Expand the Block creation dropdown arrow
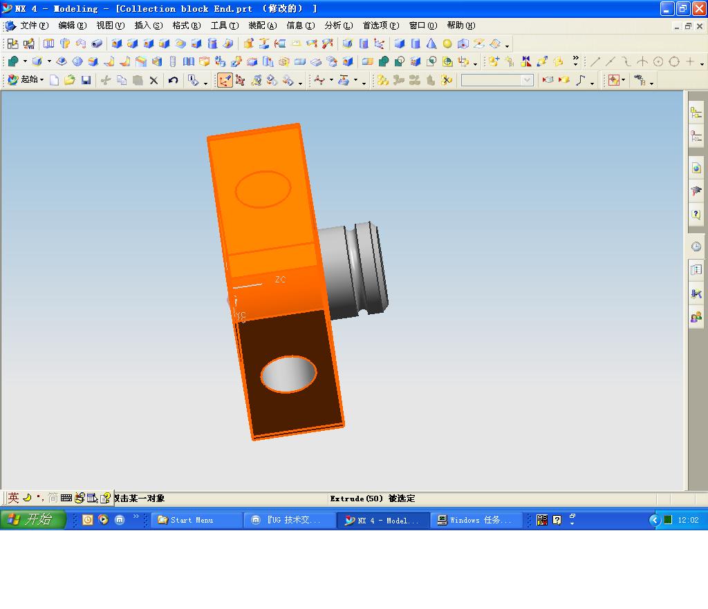Viewport: 708px width, 609px height. (x=48, y=61)
